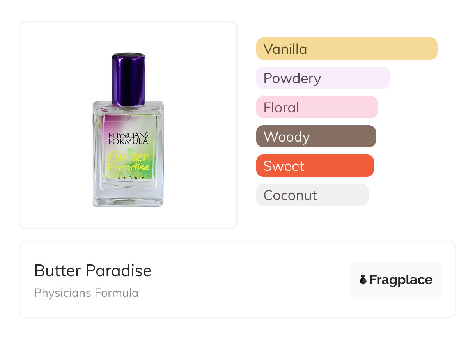Pick the brown Woody accord bar
Viewport: 475px width, 337px height.
[x=316, y=137]
